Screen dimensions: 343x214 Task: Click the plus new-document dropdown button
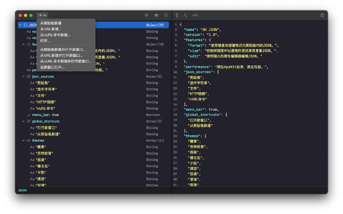click(42, 15)
